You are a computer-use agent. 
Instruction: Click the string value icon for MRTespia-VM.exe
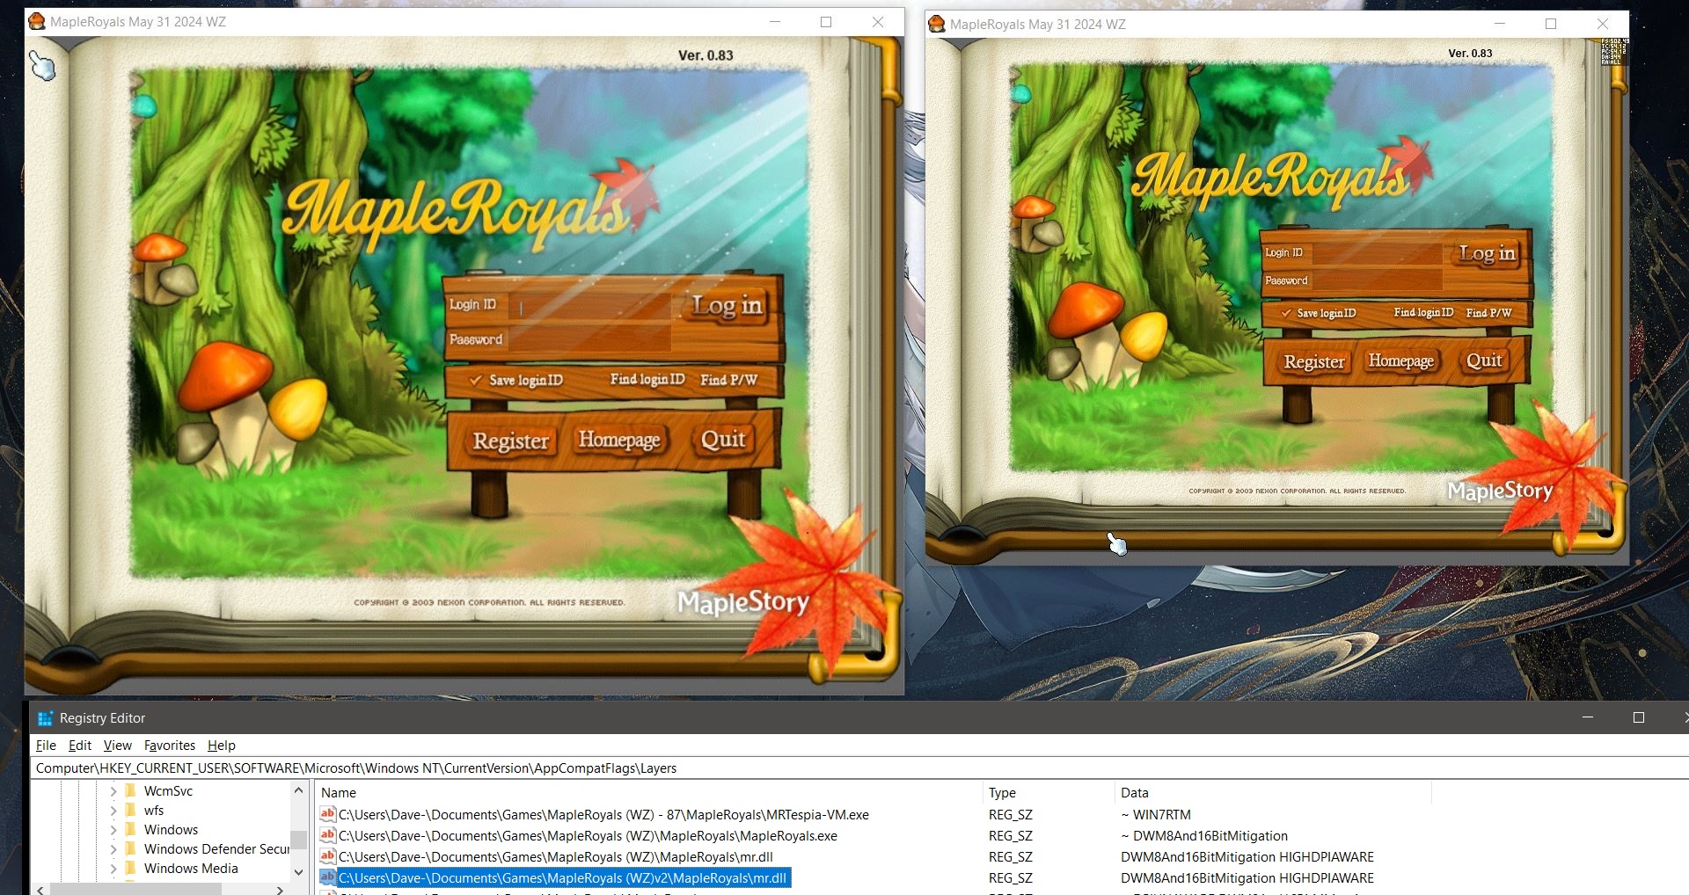click(327, 815)
